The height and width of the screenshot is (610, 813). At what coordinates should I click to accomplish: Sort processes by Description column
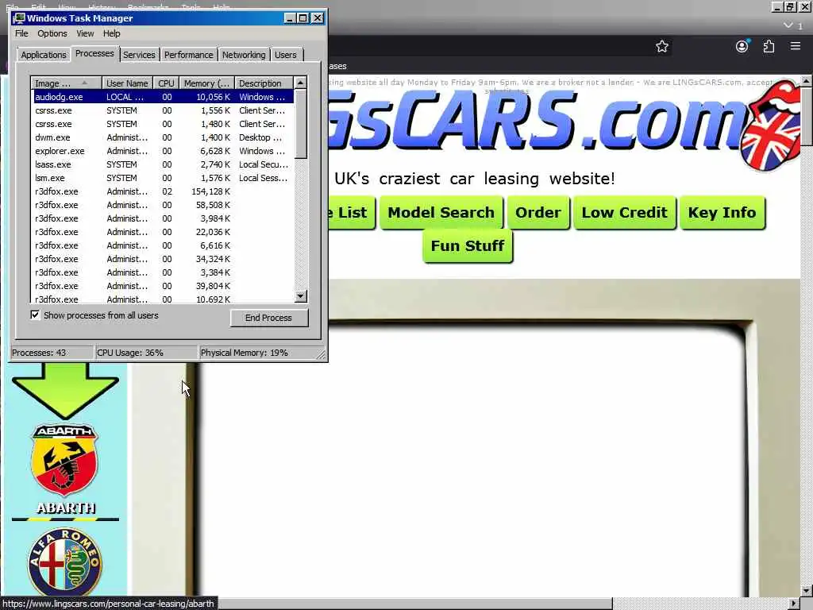point(264,83)
